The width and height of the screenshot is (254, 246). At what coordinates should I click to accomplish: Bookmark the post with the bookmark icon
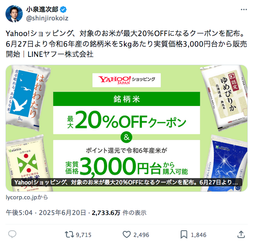pos(184,235)
